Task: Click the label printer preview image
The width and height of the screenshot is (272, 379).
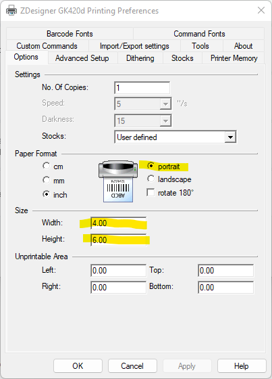Action: [118, 181]
